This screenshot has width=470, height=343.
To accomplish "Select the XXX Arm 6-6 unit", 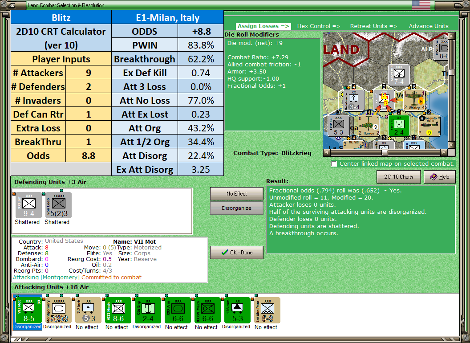I will tap(178, 310).
